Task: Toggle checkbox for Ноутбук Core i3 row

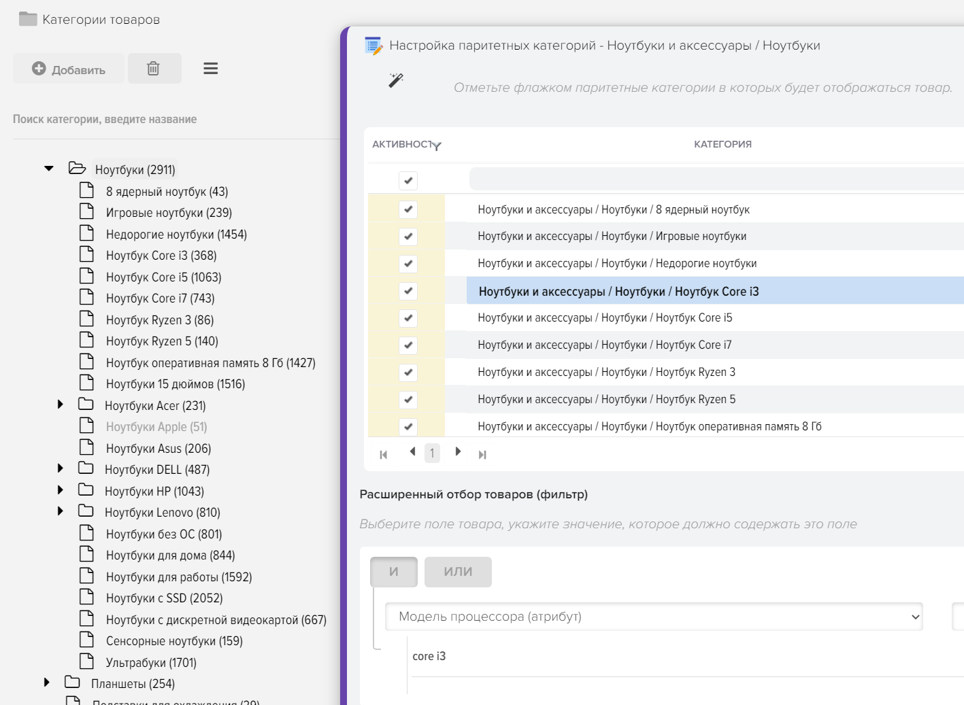Action: tap(408, 291)
